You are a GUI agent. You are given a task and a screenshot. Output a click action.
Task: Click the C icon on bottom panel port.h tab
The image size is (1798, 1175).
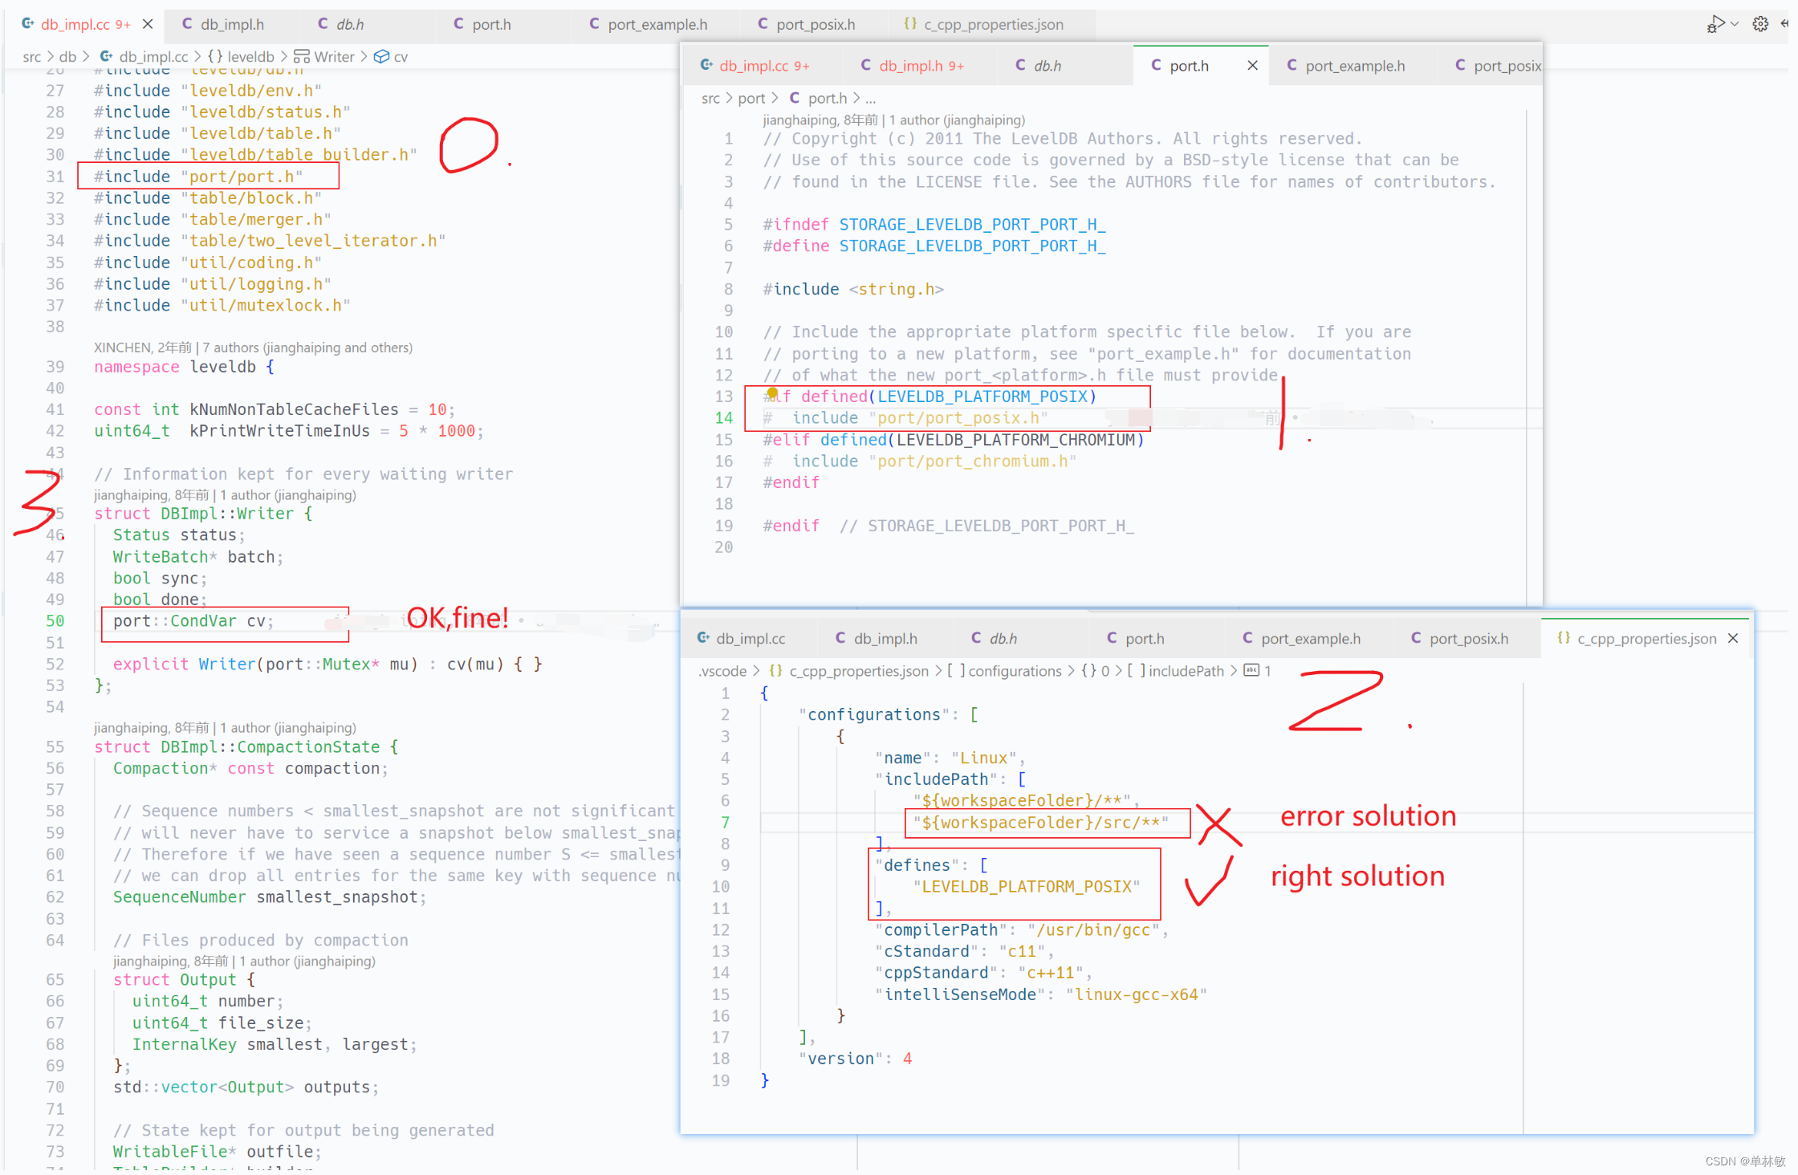[x=1112, y=637]
